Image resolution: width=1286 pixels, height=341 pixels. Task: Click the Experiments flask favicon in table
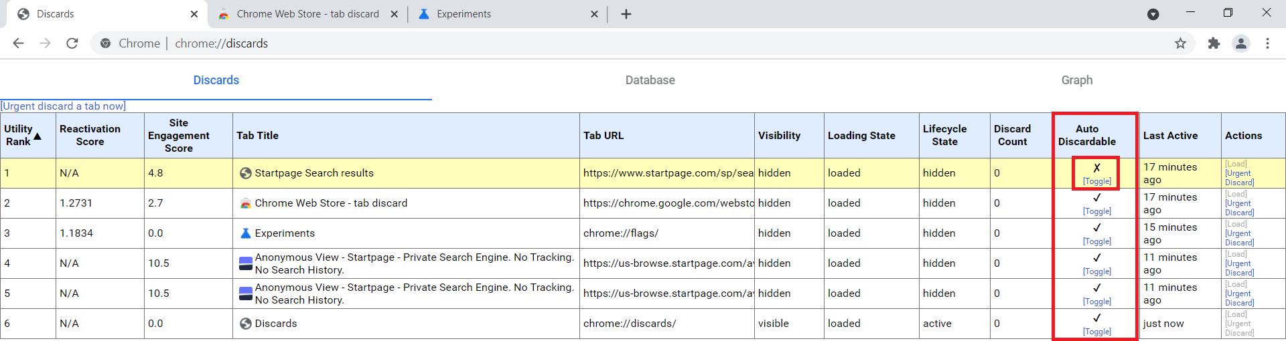246,233
